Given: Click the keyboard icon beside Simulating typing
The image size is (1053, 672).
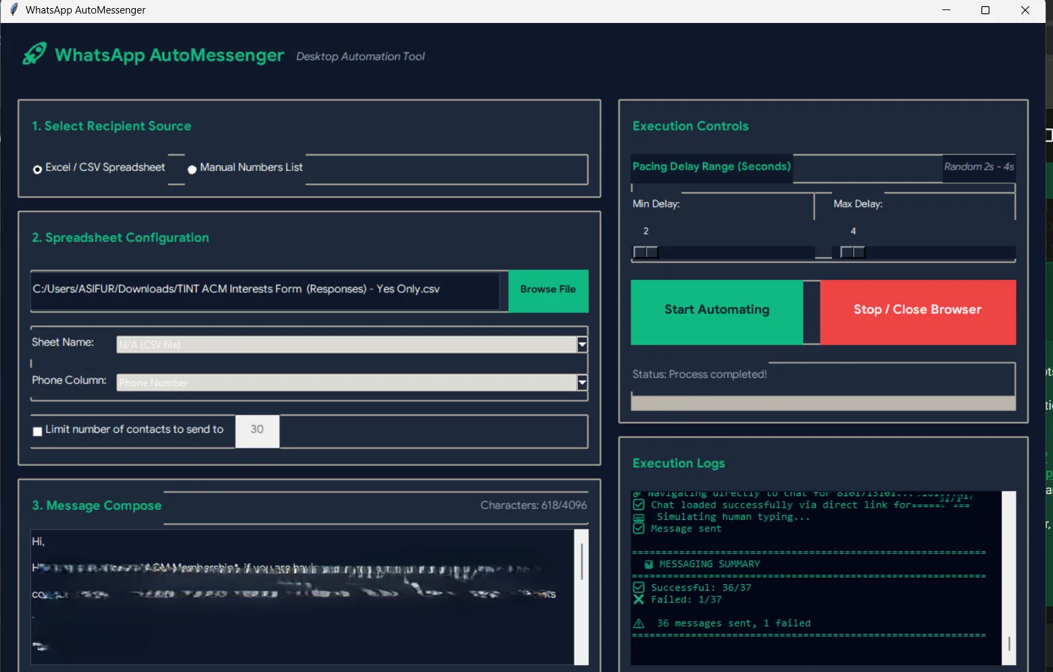Looking at the screenshot, I should (639, 517).
